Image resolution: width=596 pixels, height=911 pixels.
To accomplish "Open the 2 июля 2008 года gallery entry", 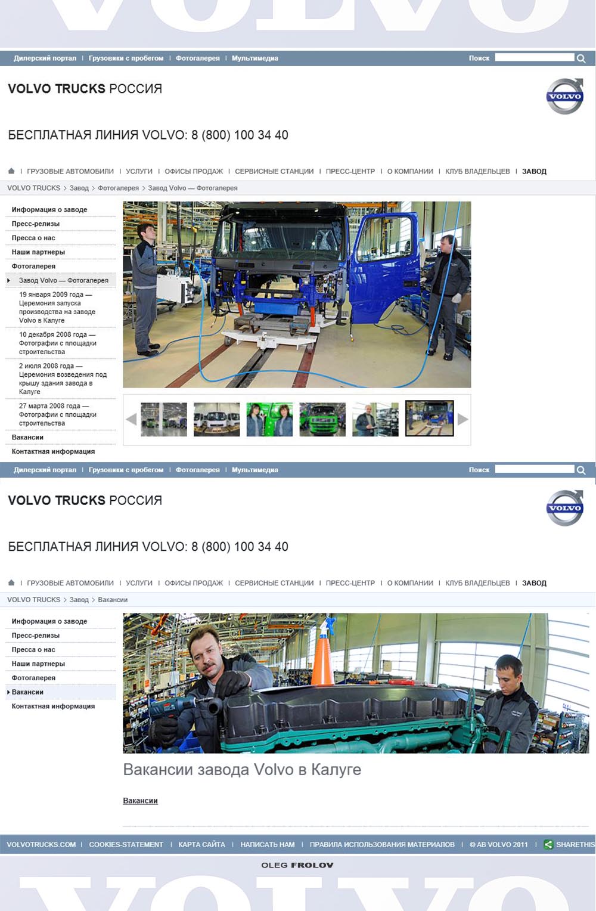I will [63, 379].
